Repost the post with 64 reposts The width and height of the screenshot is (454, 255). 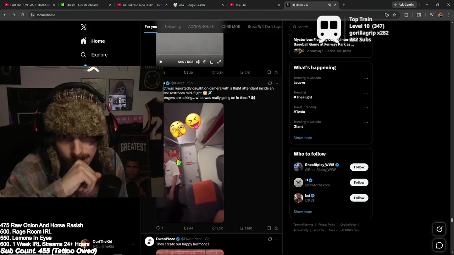pos(188,228)
